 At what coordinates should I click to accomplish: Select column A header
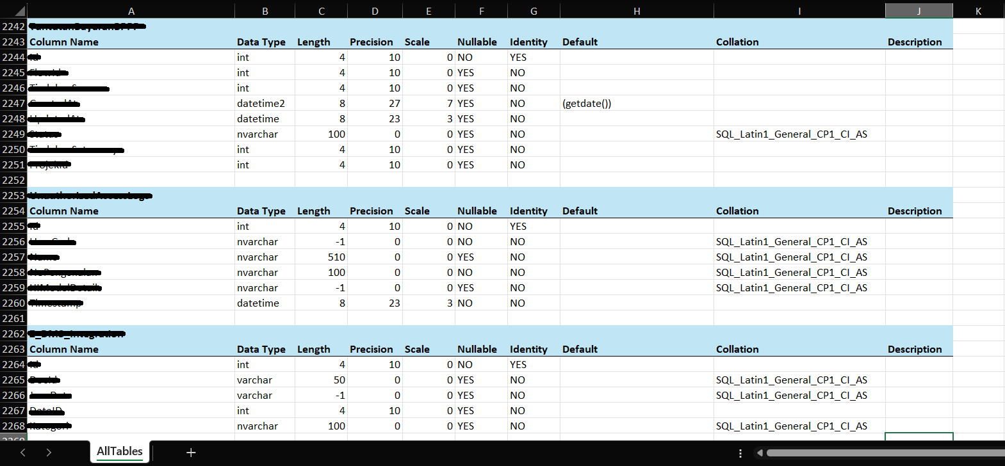(x=131, y=11)
